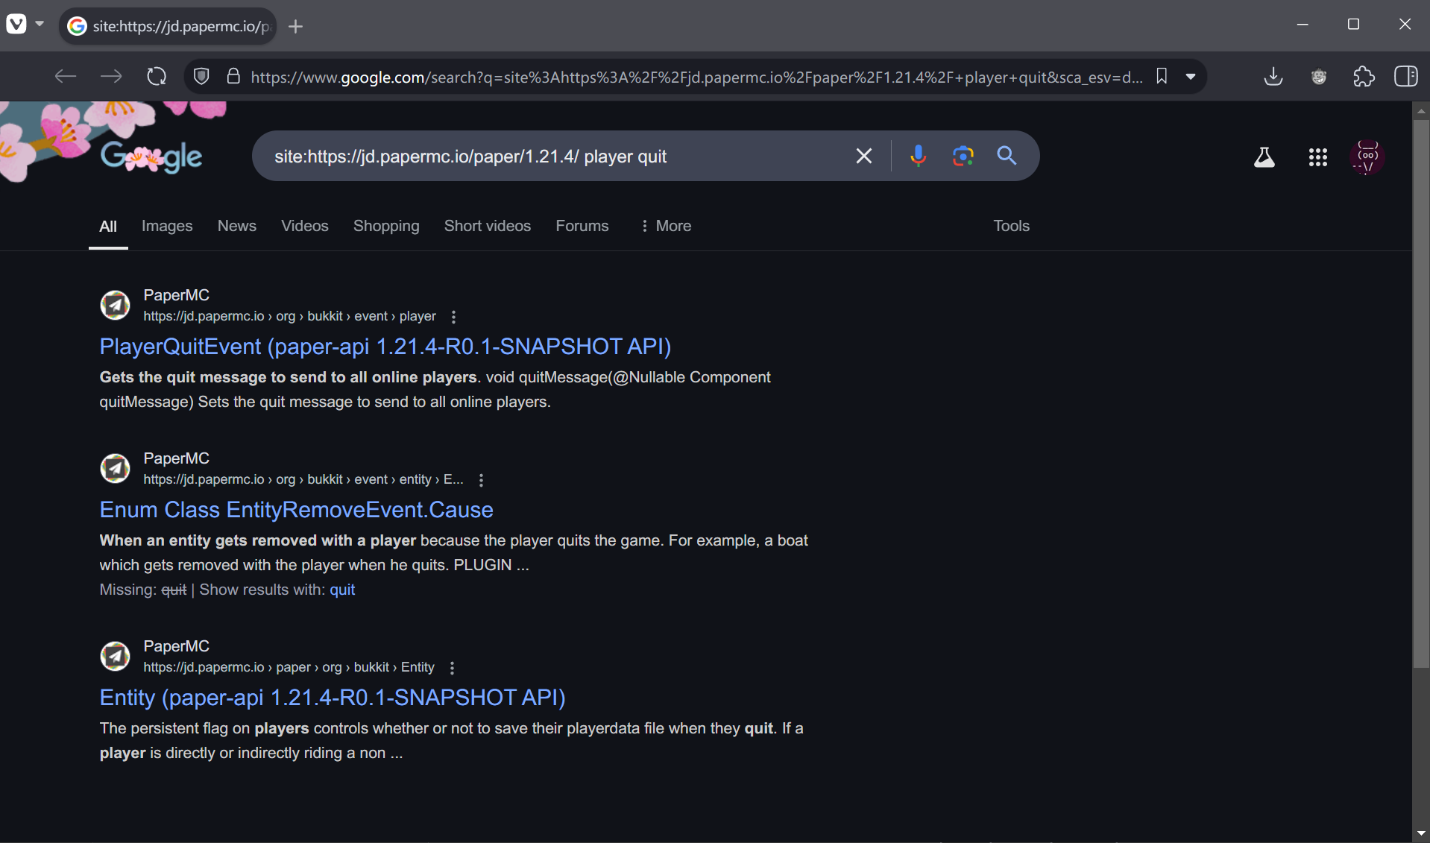This screenshot has height=843, width=1430.
Task: Click the vertical page scrollbar
Action: click(1421, 388)
